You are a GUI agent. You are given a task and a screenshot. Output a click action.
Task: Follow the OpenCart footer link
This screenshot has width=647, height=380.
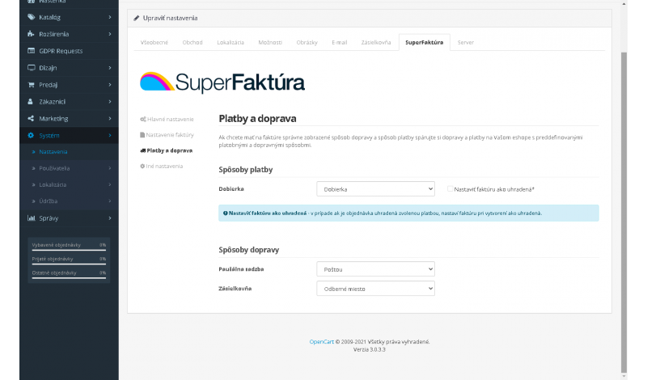(x=321, y=342)
